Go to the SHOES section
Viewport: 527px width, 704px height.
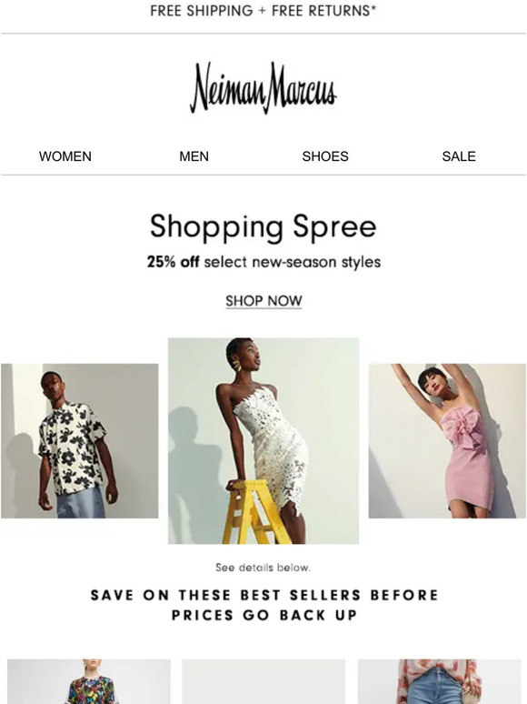click(x=325, y=156)
